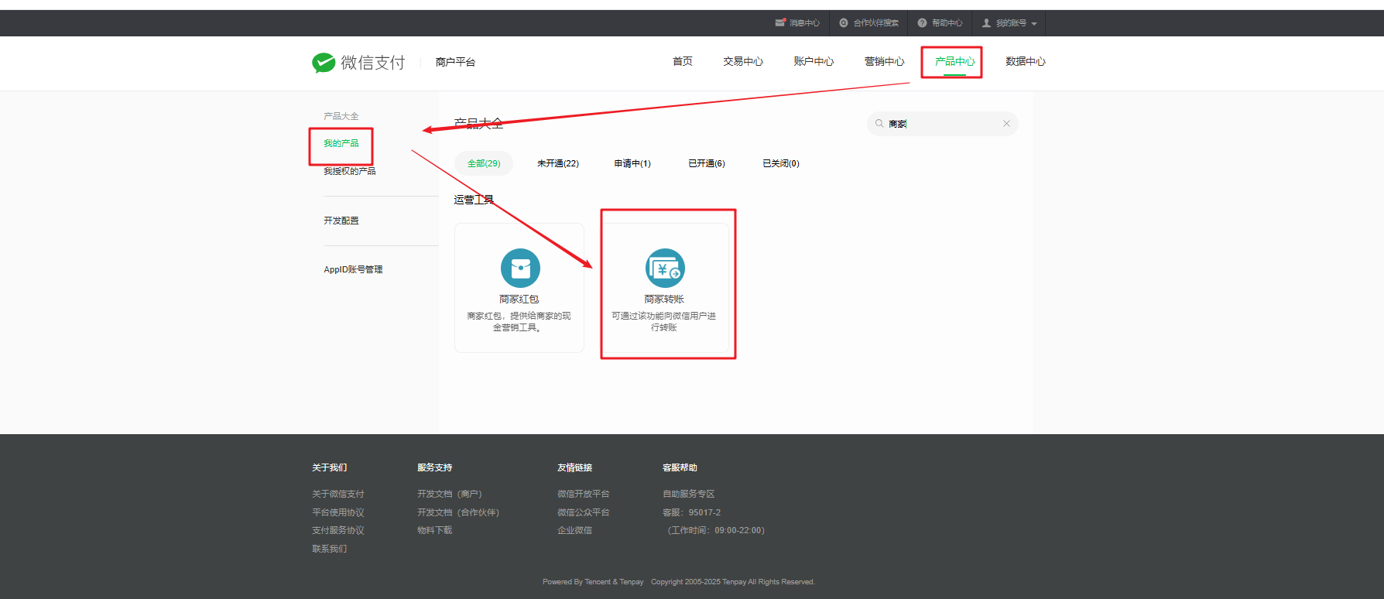Click the 合作伙伴搜索 icon in top bar
This screenshot has height=599, width=1384.
click(x=844, y=23)
